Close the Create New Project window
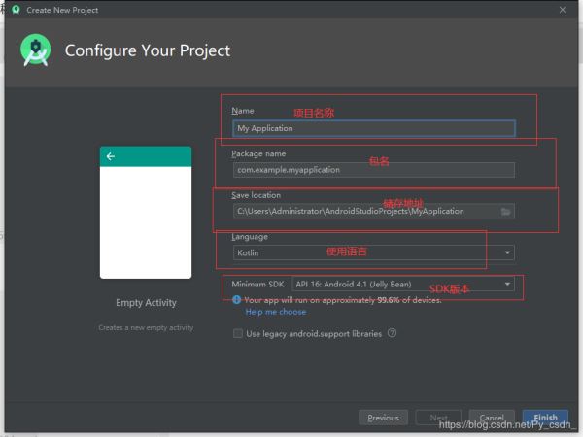Image resolution: width=583 pixels, height=437 pixels. pyautogui.click(x=562, y=9)
